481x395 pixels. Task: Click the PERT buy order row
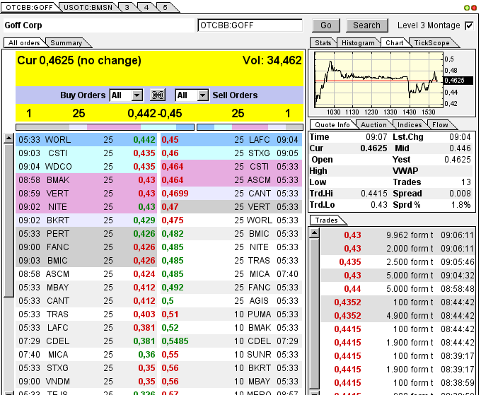coord(86,234)
